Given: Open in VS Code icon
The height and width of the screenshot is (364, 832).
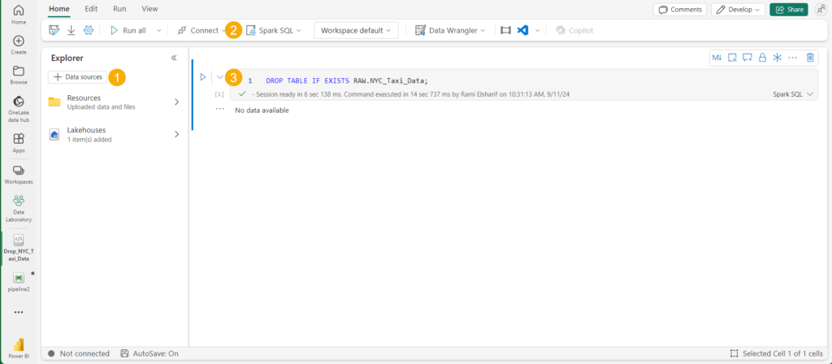Looking at the screenshot, I should pos(523,30).
